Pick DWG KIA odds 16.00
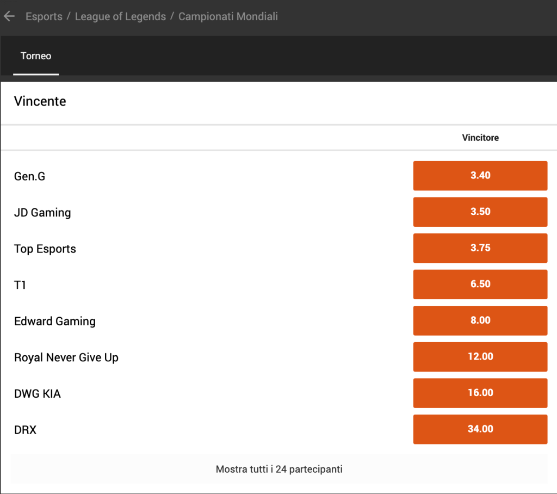The height and width of the screenshot is (494, 557). click(480, 393)
